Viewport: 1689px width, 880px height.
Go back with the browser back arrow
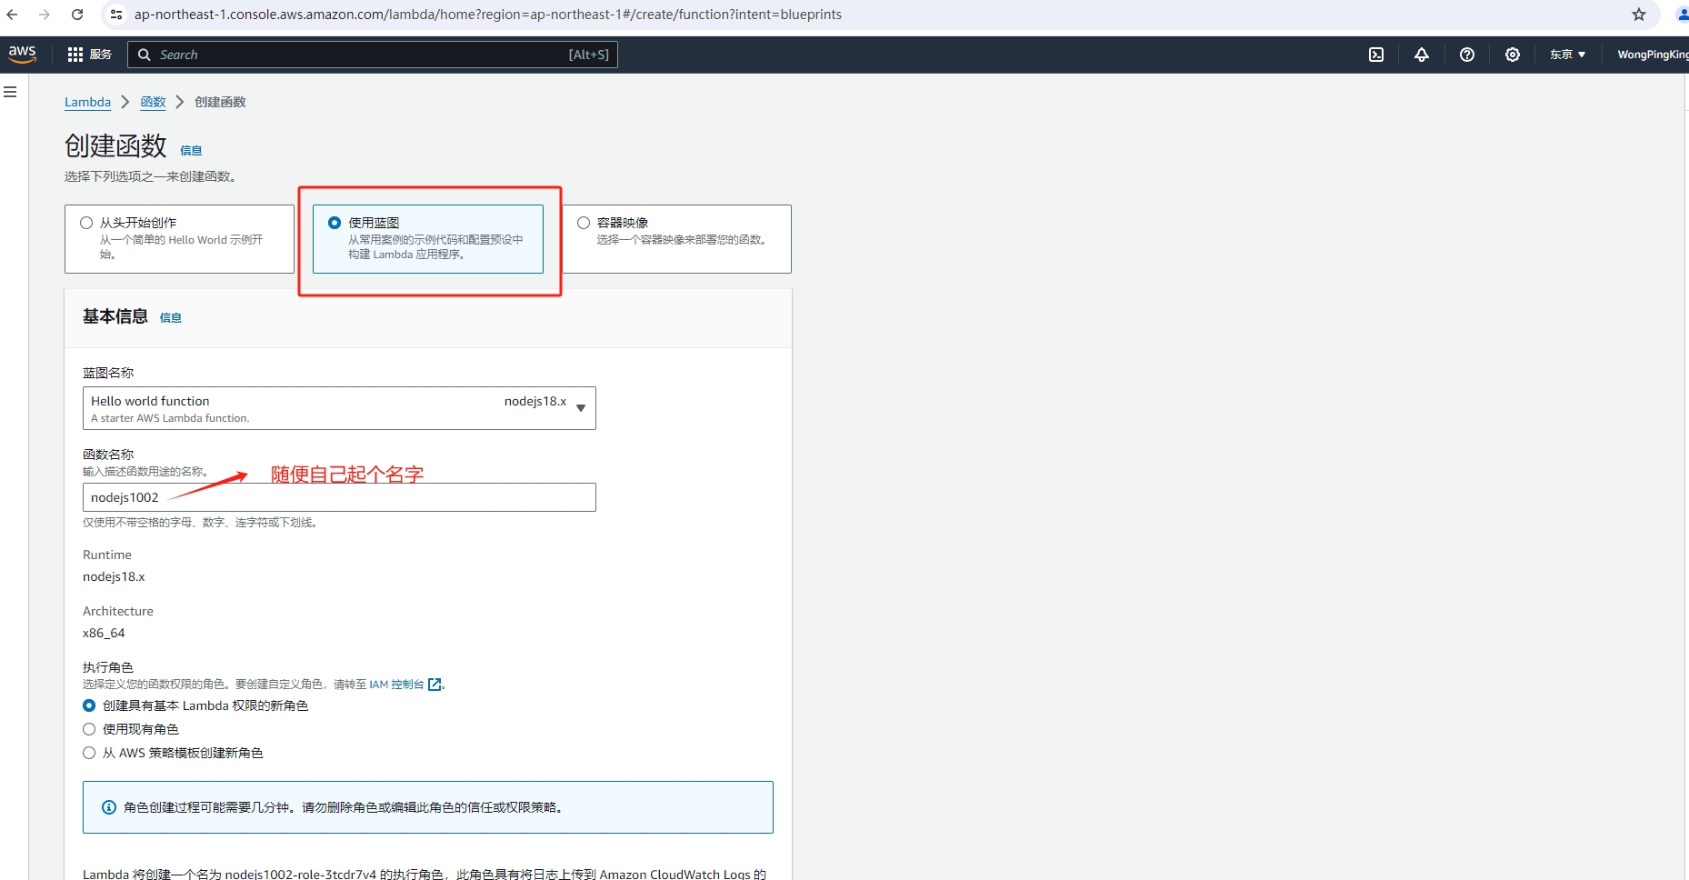click(x=12, y=15)
